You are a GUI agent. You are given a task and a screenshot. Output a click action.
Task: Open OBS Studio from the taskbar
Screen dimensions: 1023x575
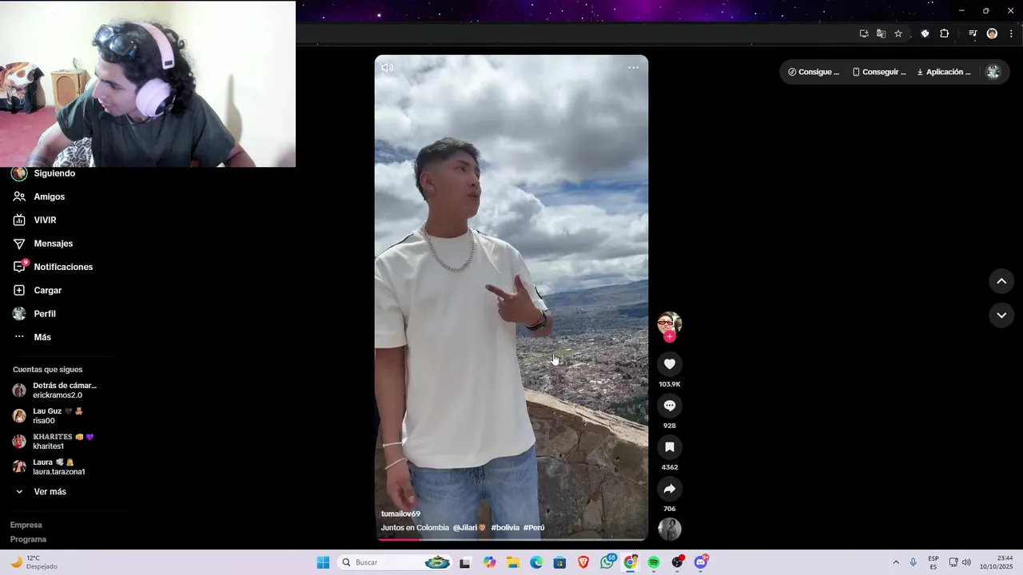click(x=678, y=562)
